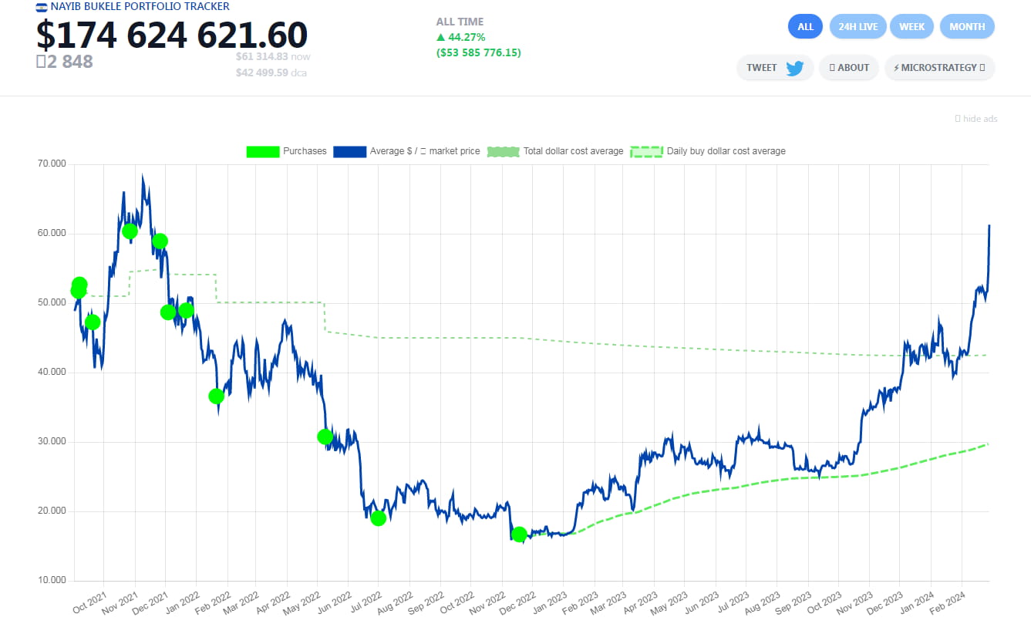The image size is (1031, 624).
Task: Select the MONTH time range
Action: coord(967,27)
